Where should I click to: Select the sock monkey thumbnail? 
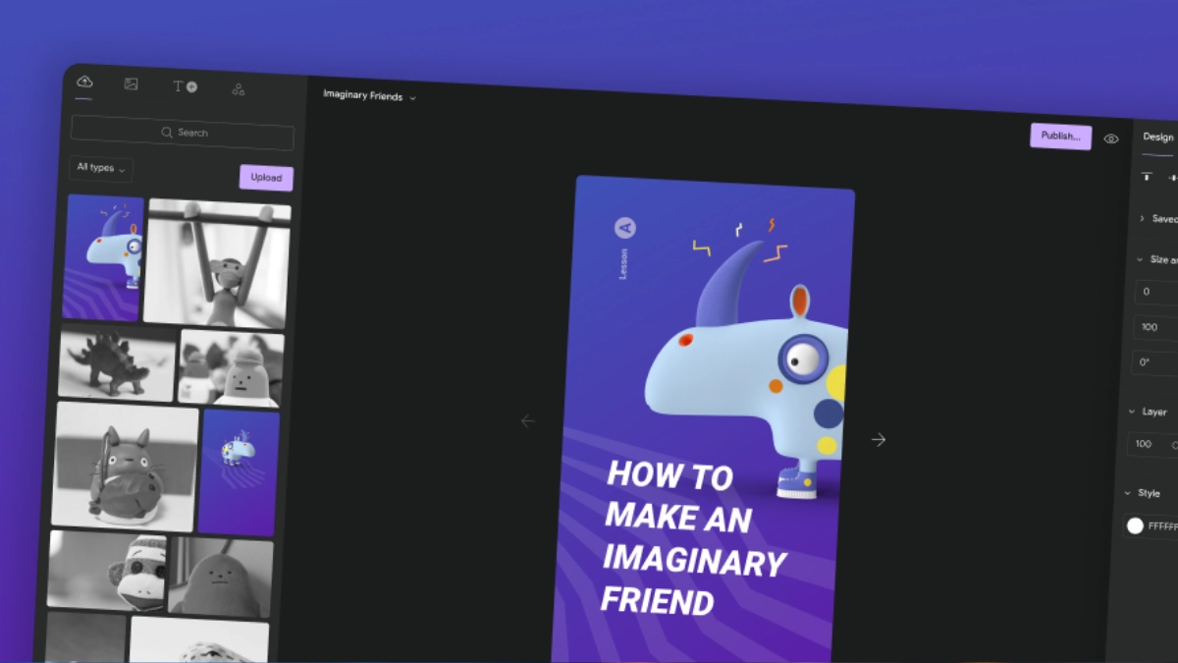(x=107, y=571)
